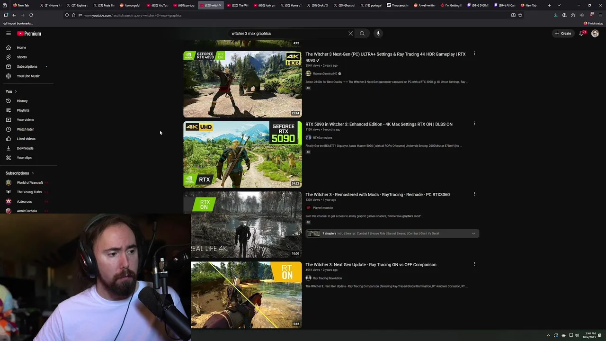Switch to the A well-written tab
The width and height of the screenshot is (606, 341).
coord(424,5)
